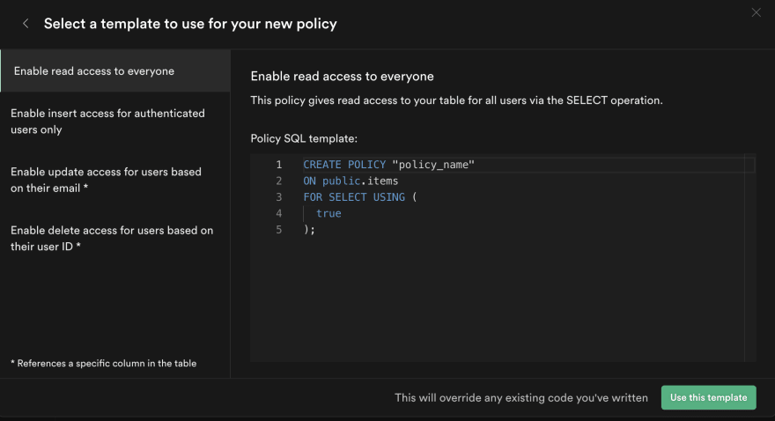Click the policy_name string in the editor
This screenshot has width=775, height=421.
click(x=433, y=165)
